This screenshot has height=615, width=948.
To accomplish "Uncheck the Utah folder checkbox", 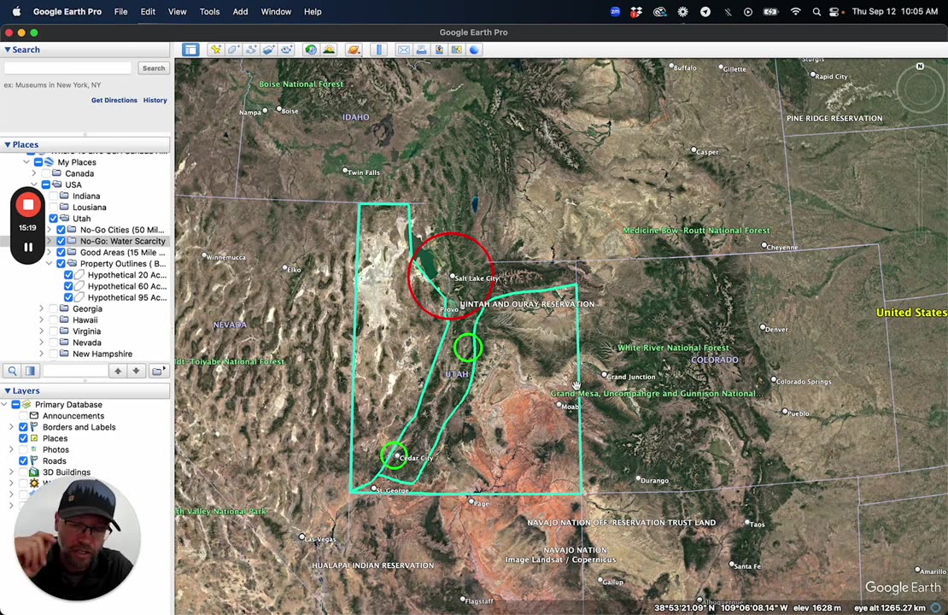I will tap(53, 219).
